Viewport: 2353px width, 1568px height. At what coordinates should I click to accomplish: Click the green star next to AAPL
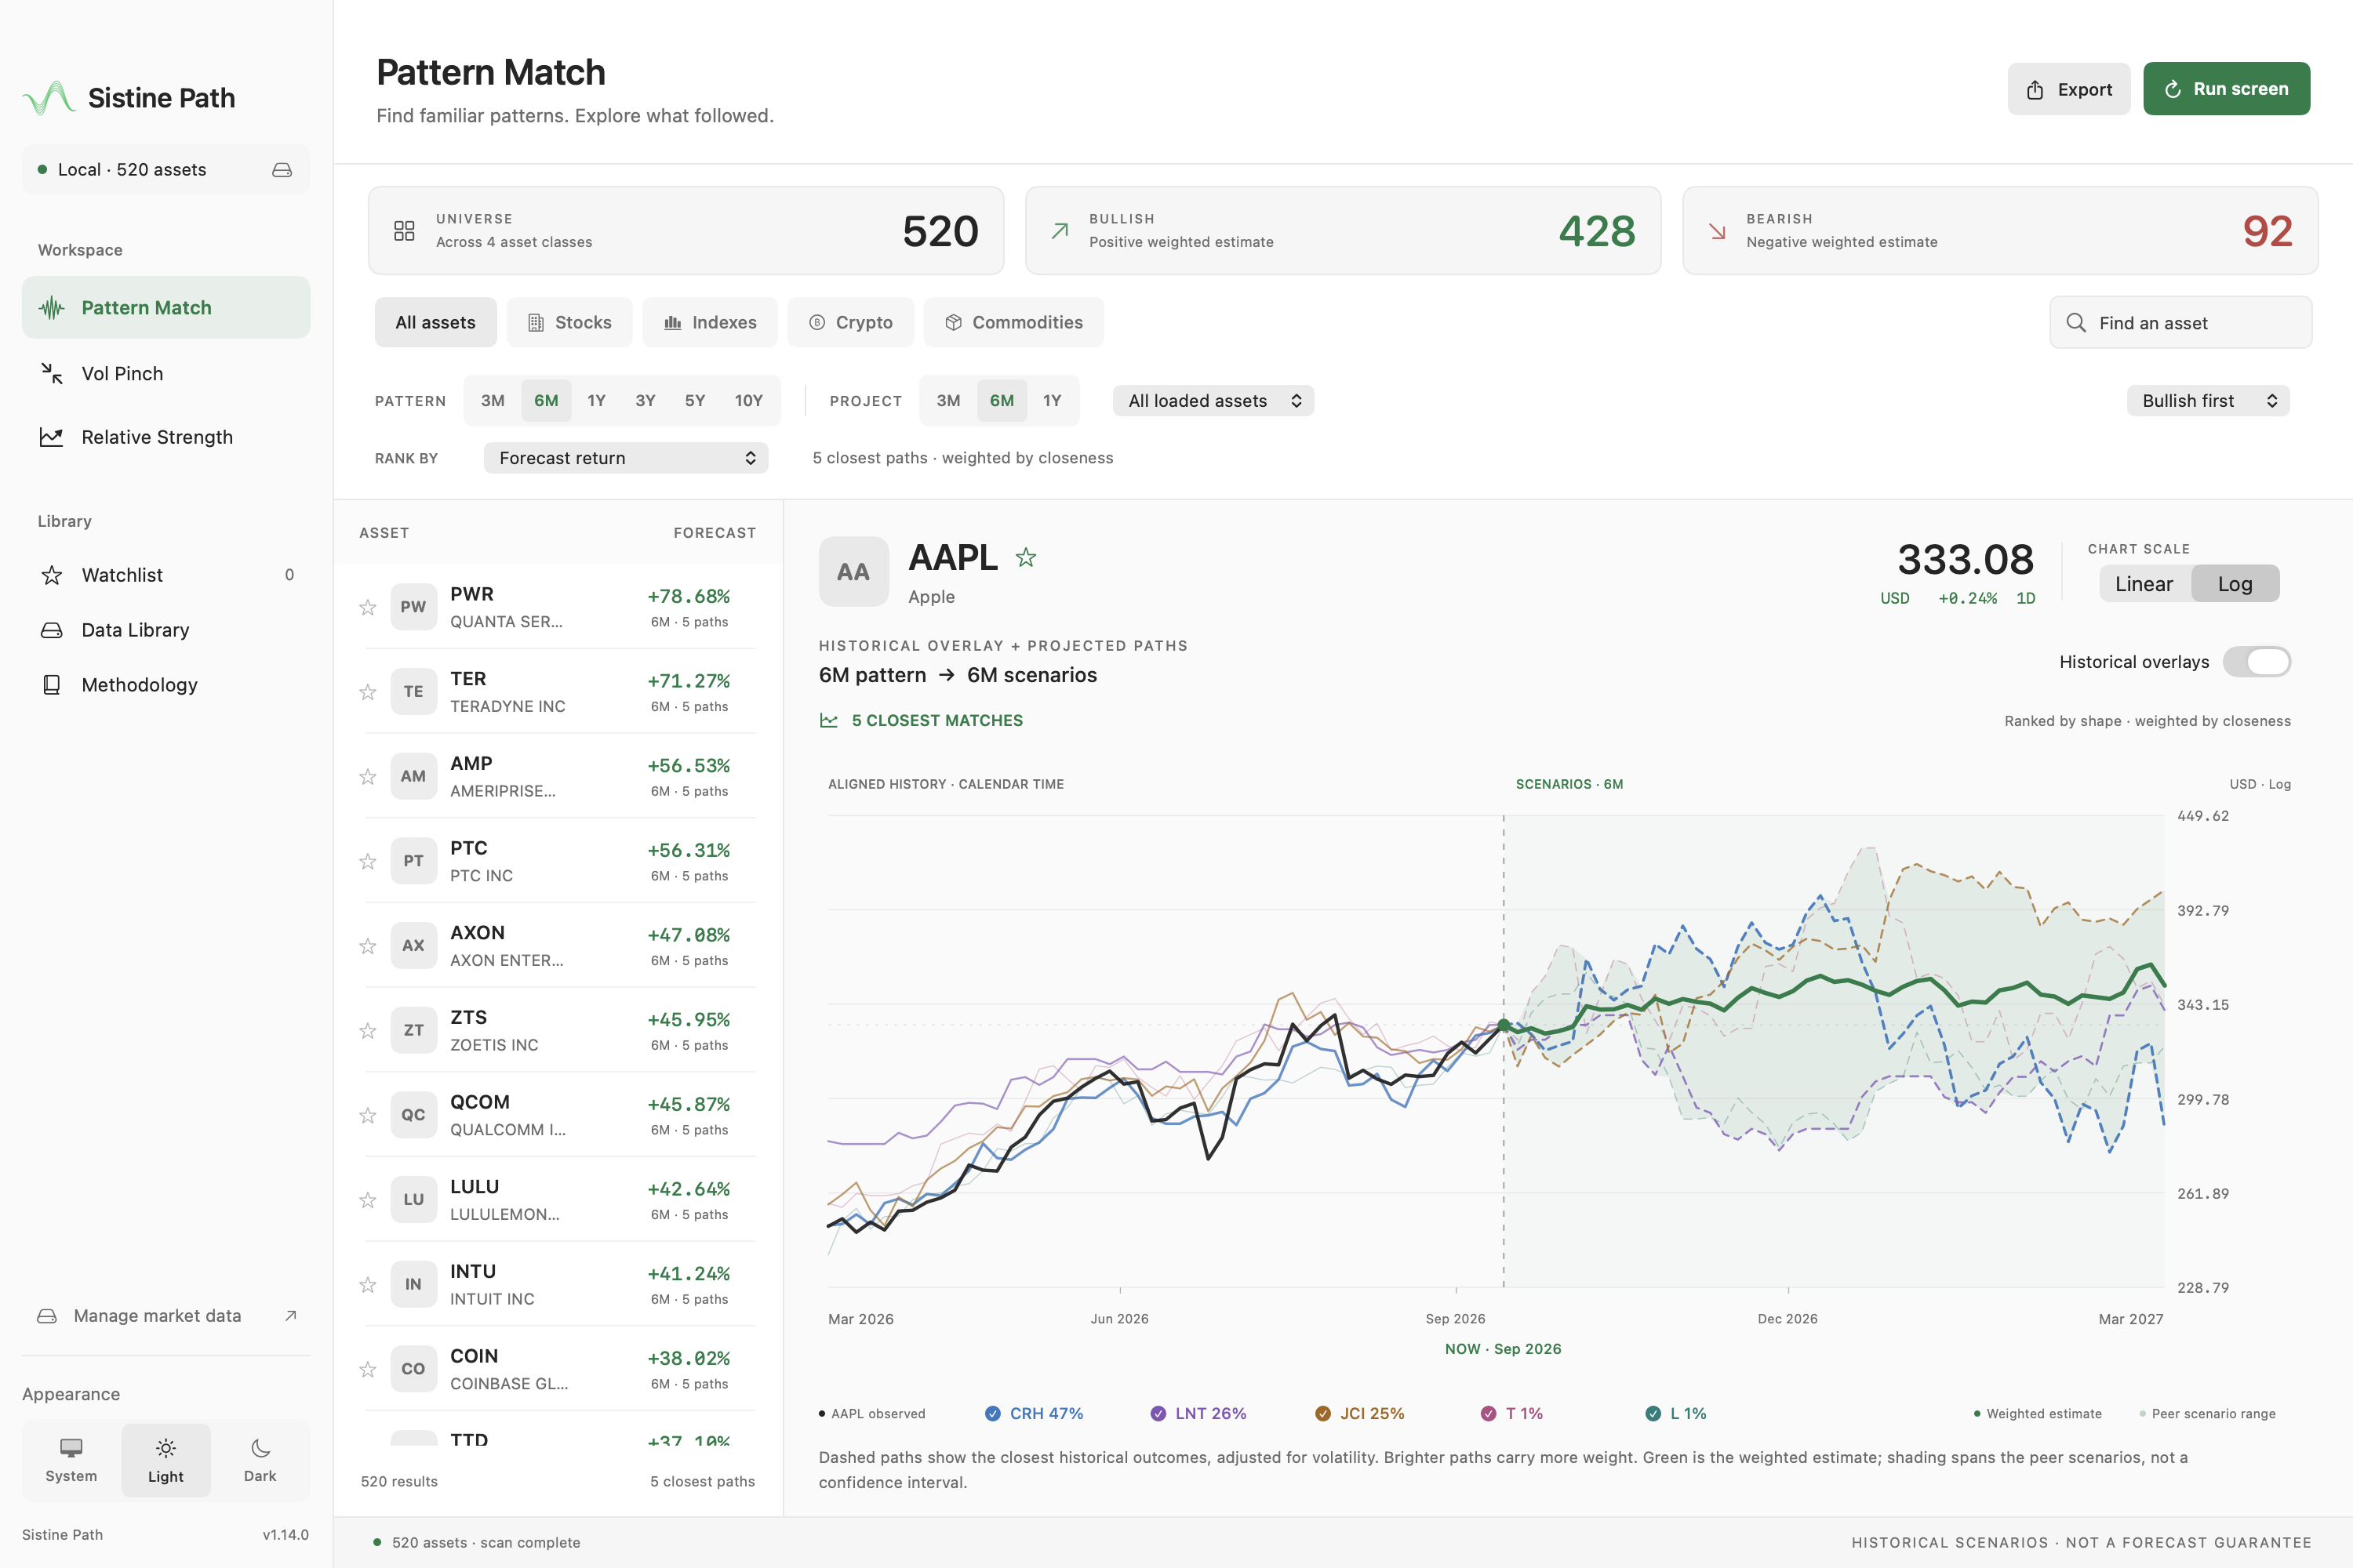[x=1025, y=558]
